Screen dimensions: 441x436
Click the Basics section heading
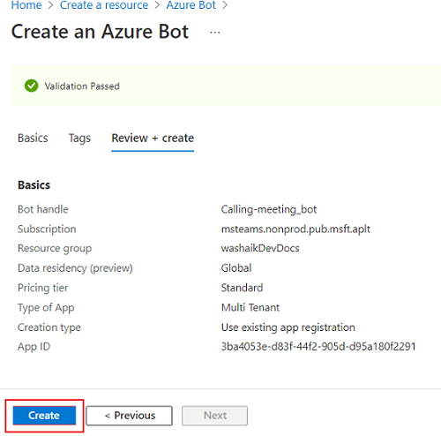pos(34,185)
